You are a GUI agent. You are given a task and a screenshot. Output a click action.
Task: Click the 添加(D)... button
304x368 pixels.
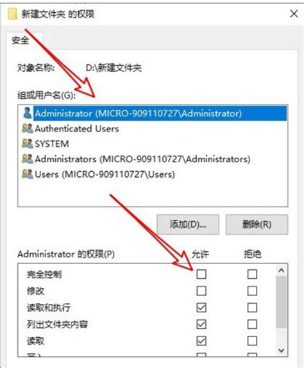click(188, 224)
